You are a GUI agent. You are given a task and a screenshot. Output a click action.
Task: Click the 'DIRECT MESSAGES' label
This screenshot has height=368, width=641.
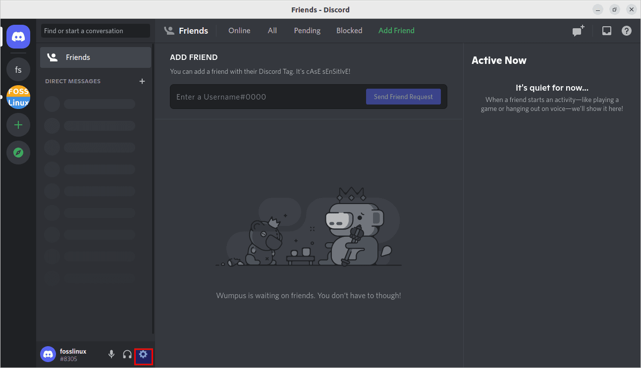(73, 81)
